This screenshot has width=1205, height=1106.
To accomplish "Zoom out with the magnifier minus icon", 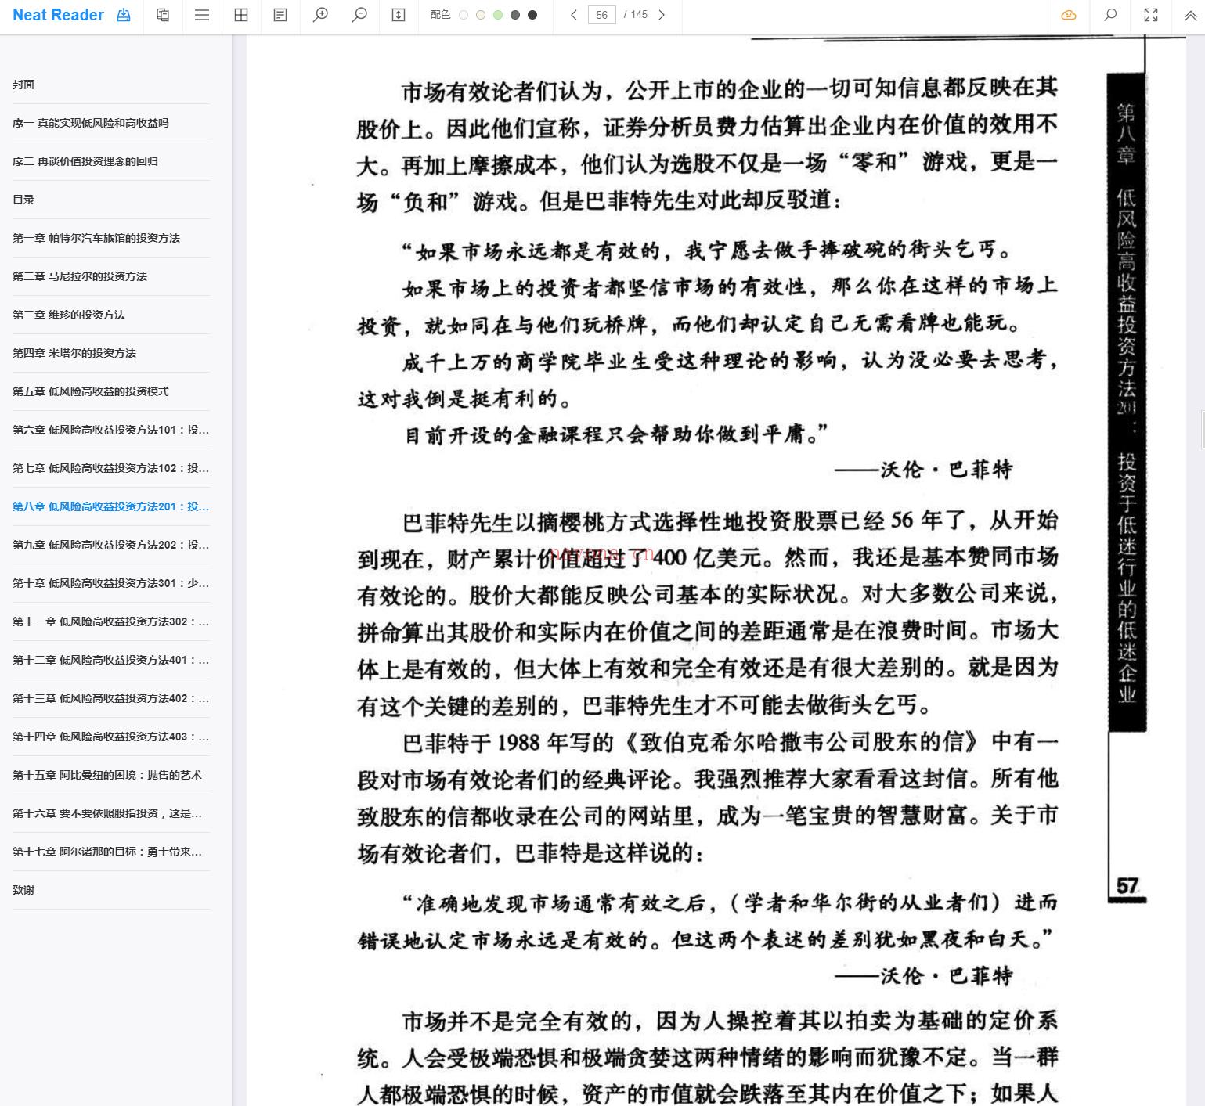I will 359,15.
